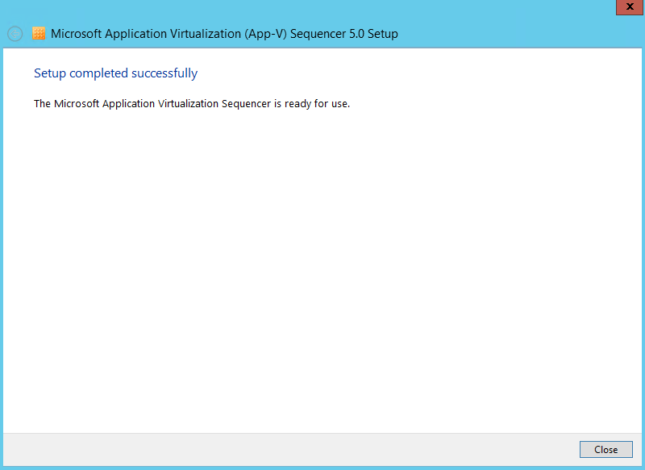This screenshot has width=645, height=470.
Task: Click the 'Setup completed successfully' heading
Action: (x=115, y=73)
